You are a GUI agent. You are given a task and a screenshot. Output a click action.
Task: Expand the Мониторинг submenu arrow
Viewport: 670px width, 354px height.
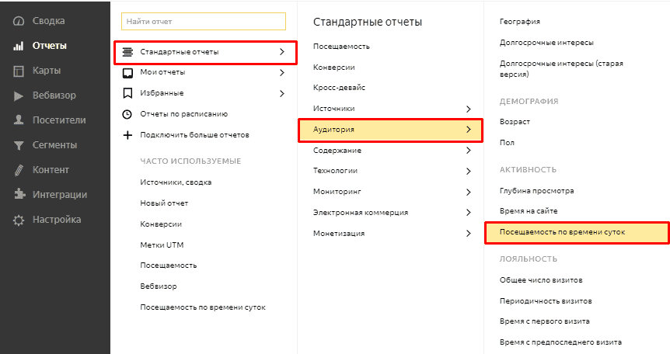468,192
